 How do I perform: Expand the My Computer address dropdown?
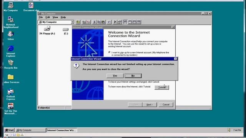pyautogui.click(x=72, y=22)
